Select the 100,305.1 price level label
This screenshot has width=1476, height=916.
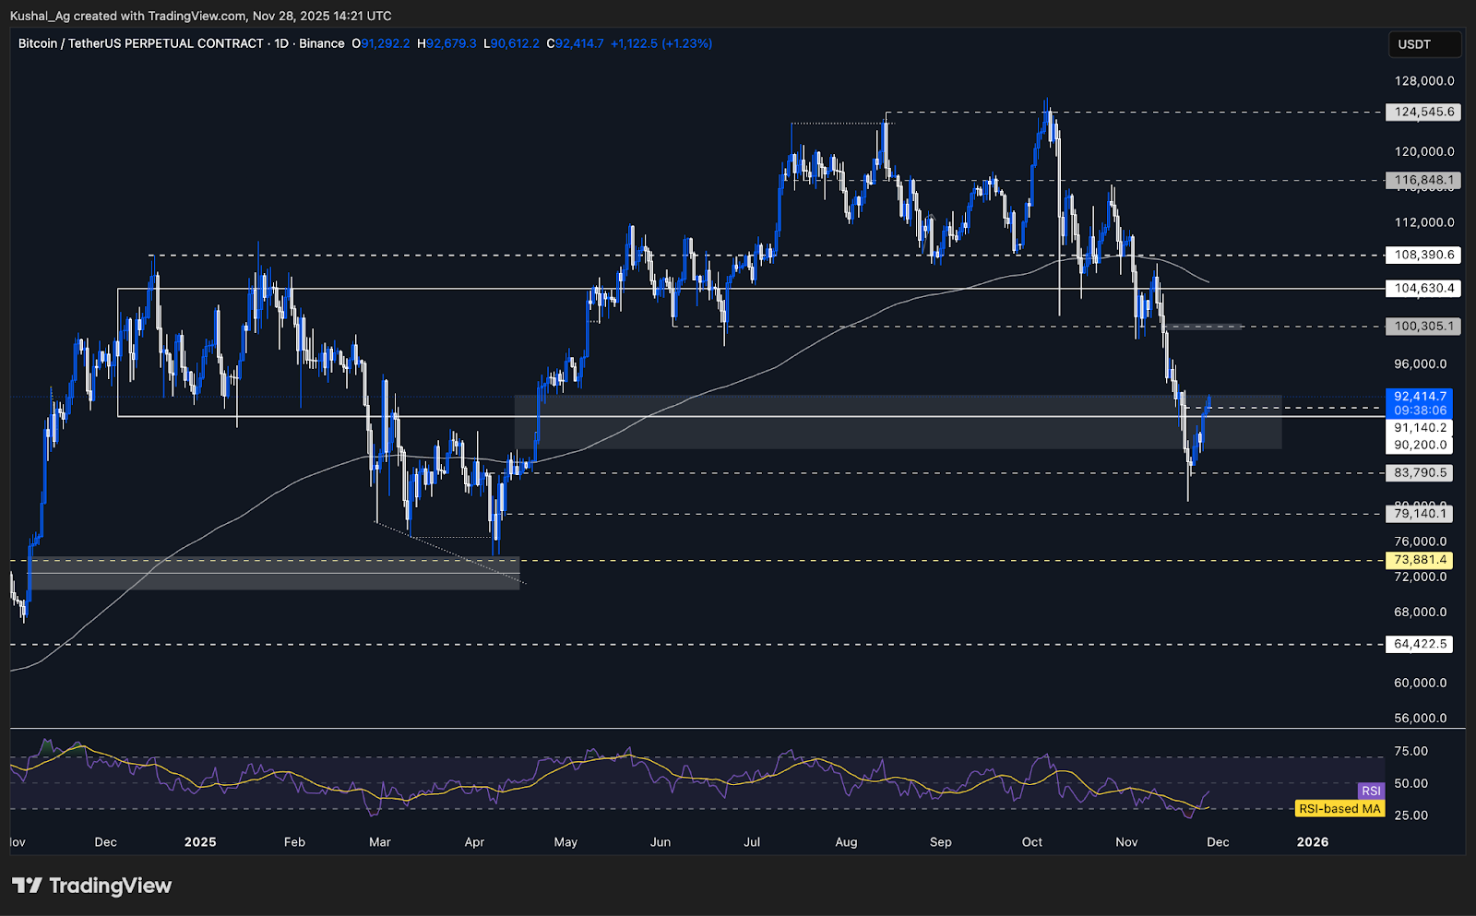click(1423, 326)
